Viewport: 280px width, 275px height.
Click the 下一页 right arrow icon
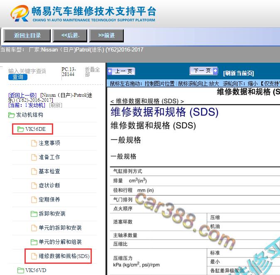tap(215, 71)
